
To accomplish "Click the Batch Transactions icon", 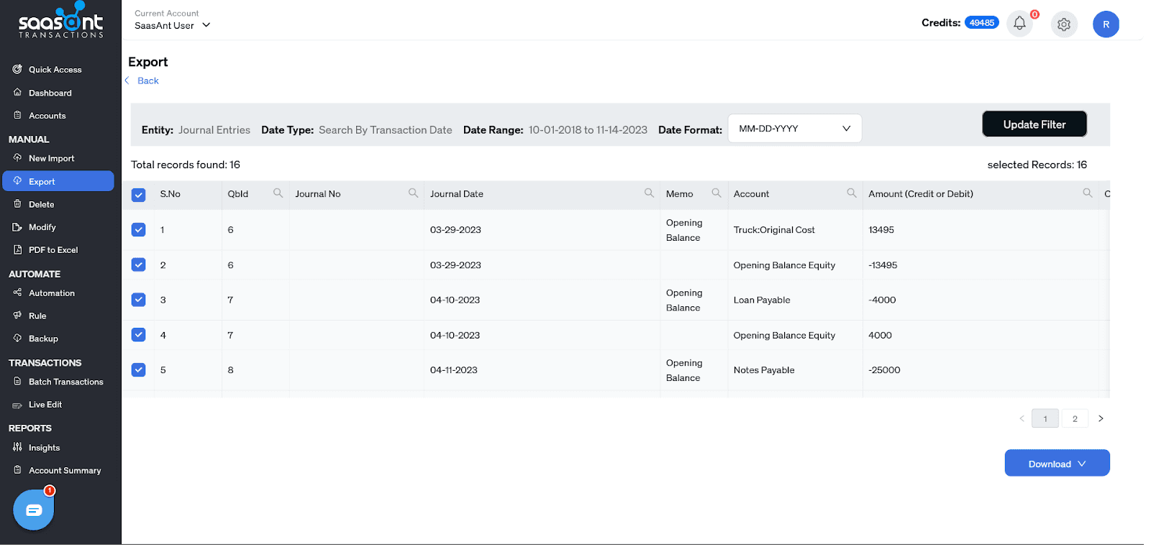I will [17, 382].
